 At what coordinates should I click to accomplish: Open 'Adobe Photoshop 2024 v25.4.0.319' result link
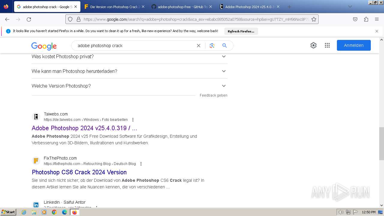coord(85,128)
